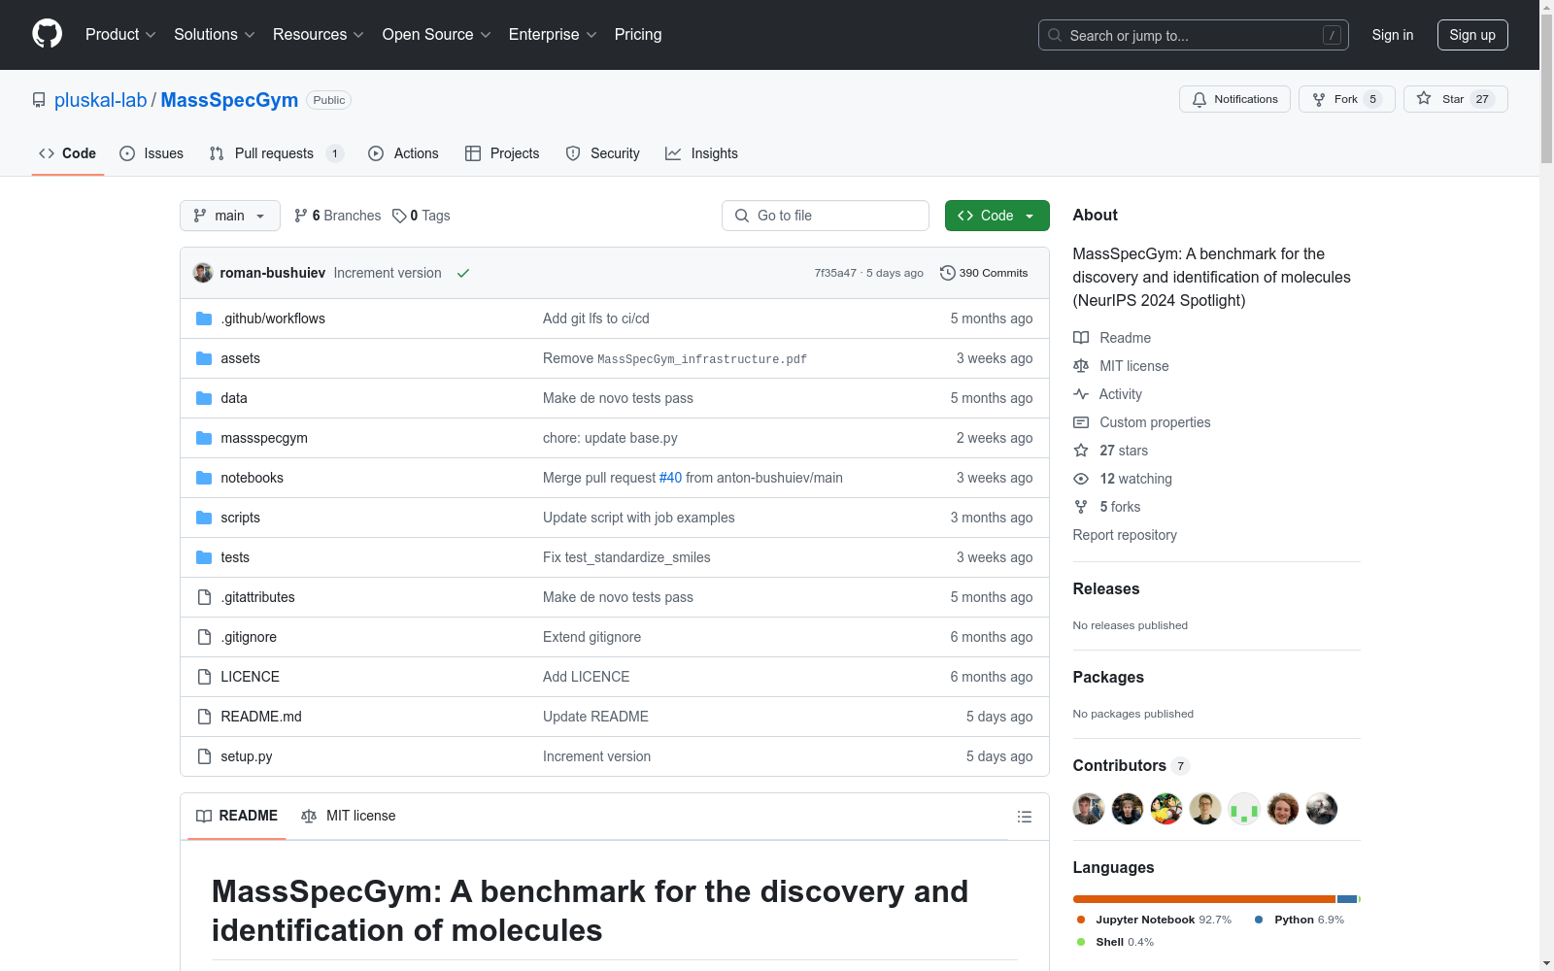Click the book icon beside Readme
This screenshot has height=971, width=1554.
[1081, 338]
